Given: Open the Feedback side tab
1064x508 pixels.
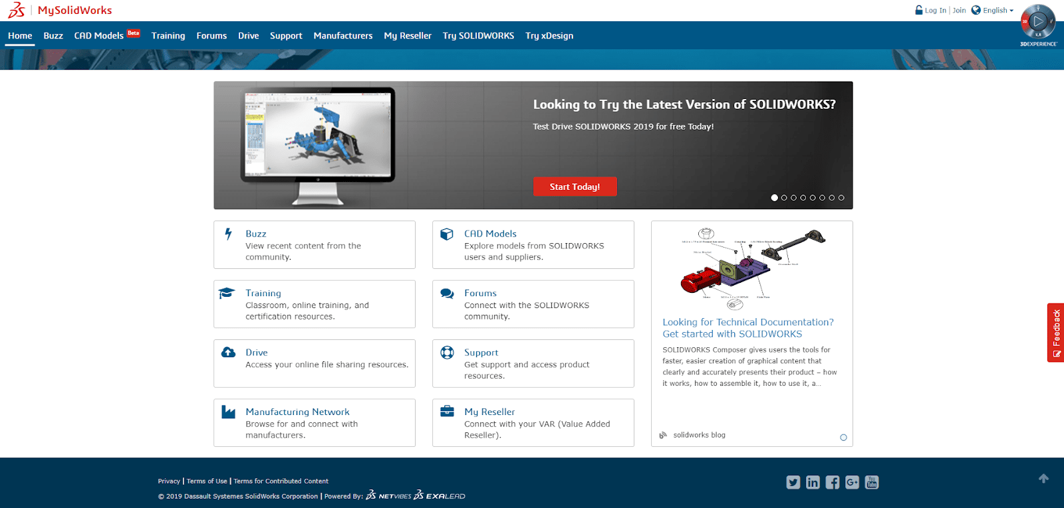Looking at the screenshot, I should (x=1055, y=333).
